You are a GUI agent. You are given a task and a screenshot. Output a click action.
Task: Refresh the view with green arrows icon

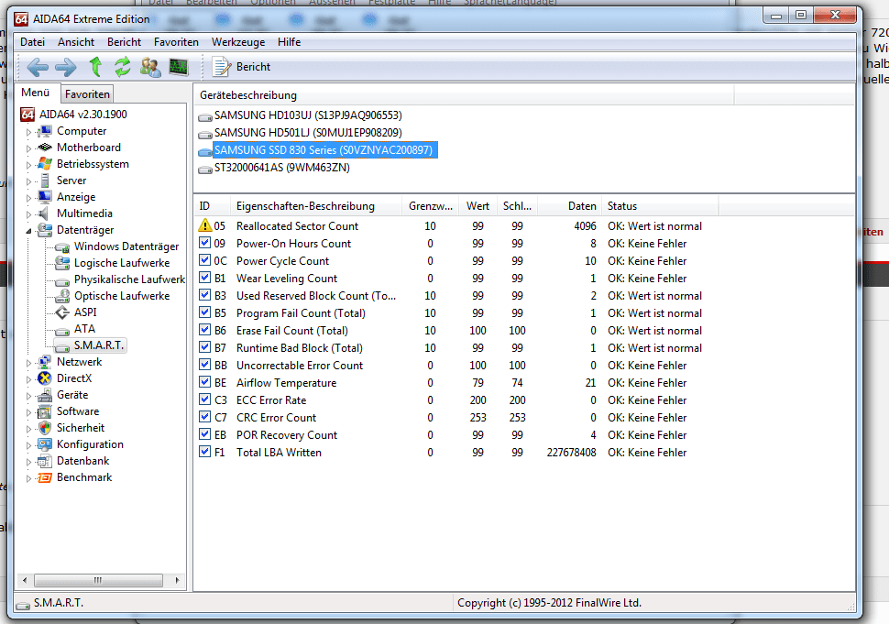point(123,67)
